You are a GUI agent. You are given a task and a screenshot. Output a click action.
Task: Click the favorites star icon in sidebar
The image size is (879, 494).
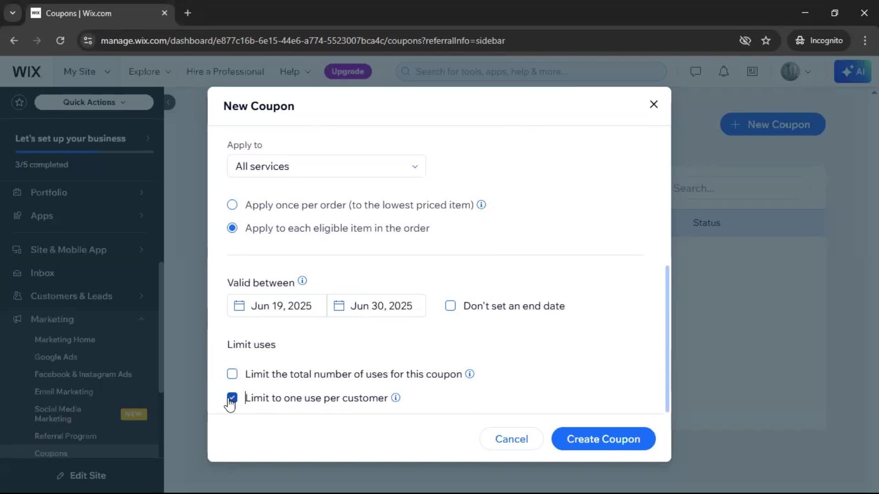[19, 102]
